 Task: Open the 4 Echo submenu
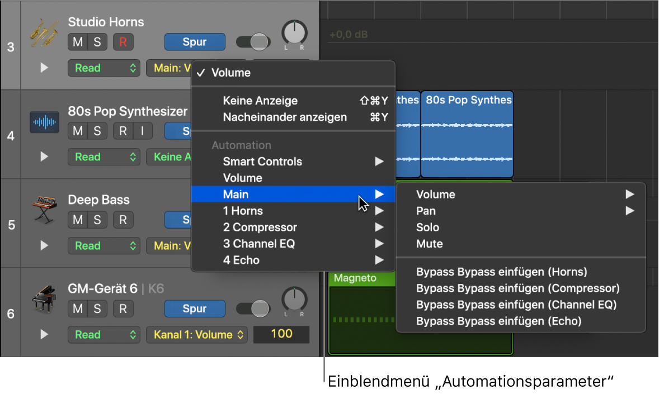pyautogui.click(x=293, y=260)
